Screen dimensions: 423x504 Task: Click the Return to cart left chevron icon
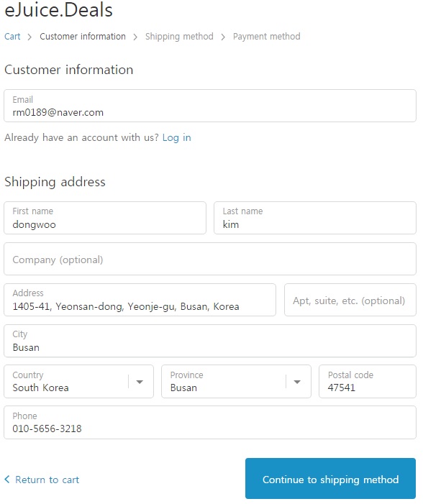pyautogui.click(x=7, y=480)
